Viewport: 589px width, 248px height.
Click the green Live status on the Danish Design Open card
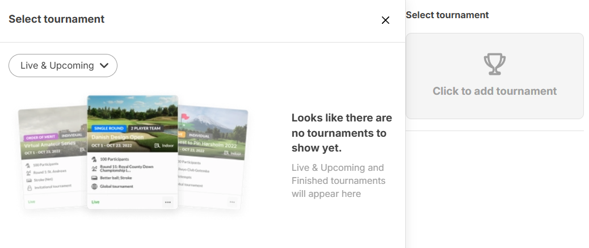pyautogui.click(x=95, y=202)
